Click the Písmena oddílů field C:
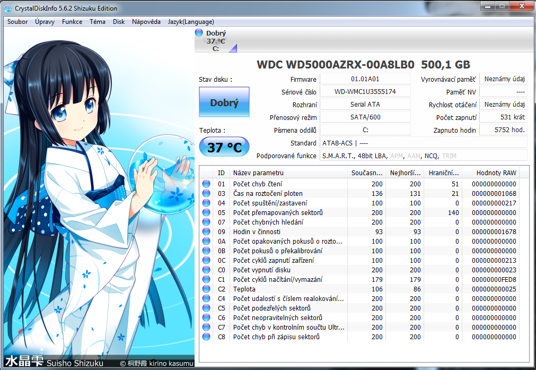Image resolution: width=536 pixels, height=370 pixels. pos(365,130)
